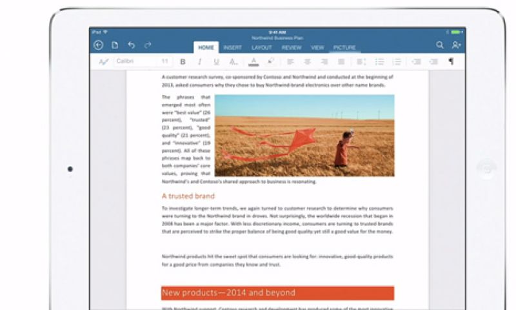
Task: Tap paragraph starting 'Northwind products hit the sweet spot'
Action: (277, 260)
